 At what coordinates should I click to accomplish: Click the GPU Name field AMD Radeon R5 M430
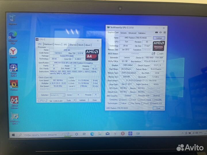pyautogui.click(x=136, y=38)
